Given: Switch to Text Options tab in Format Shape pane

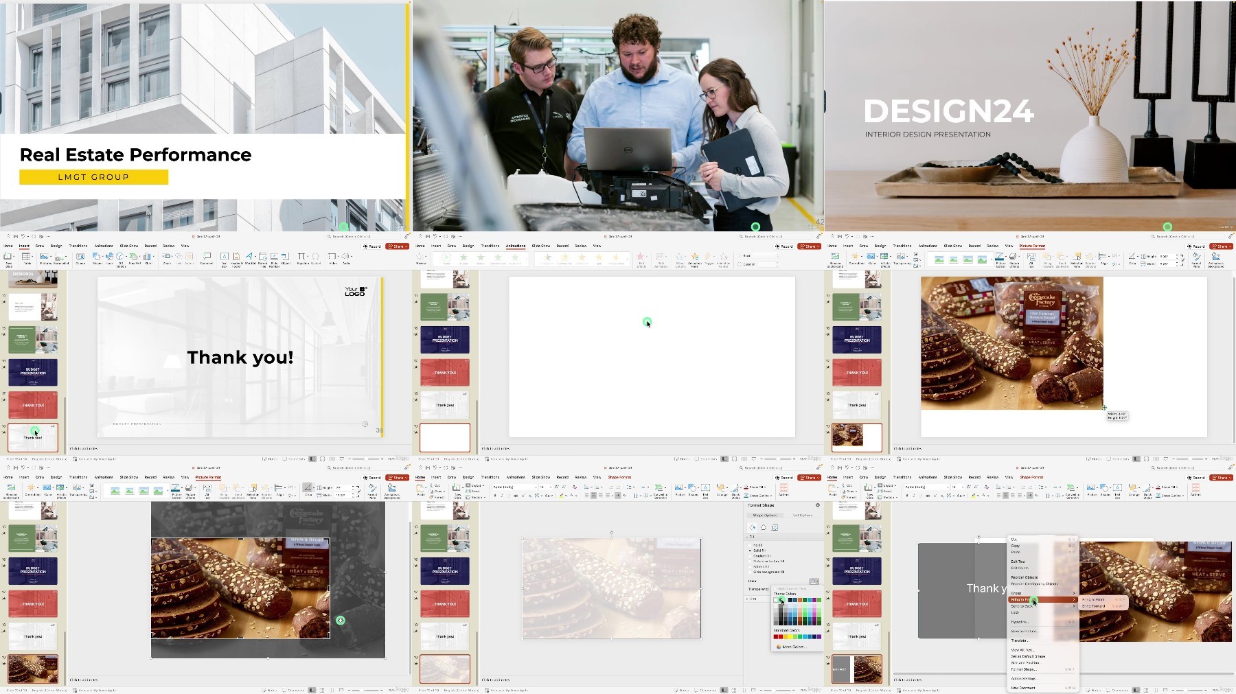Looking at the screenshot, I should click(x=802, y=515).
